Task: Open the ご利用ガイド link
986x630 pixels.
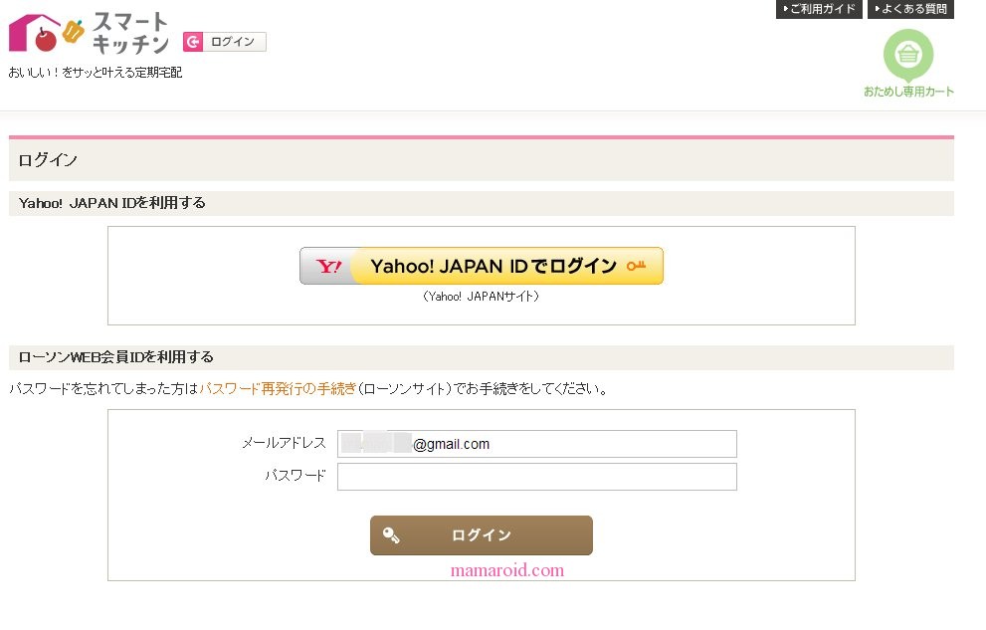Action: click(x=819, y=9)
